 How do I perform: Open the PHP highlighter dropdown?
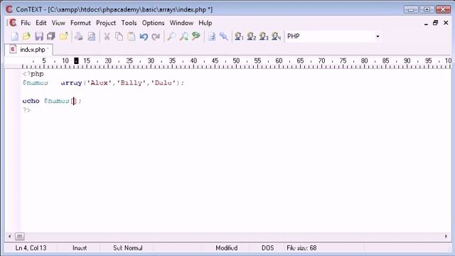[378, 36]
